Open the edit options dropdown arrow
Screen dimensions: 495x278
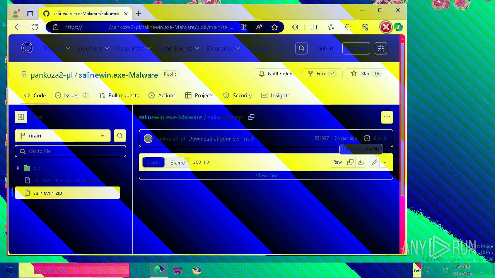pyautogui.click(x=385, y=162)
